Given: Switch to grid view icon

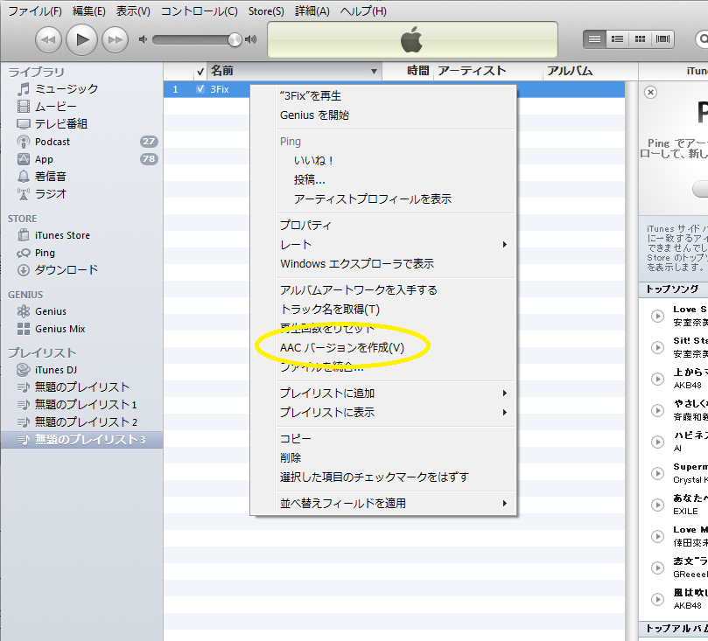Looking at the screenshot, I should coord(640,39).
